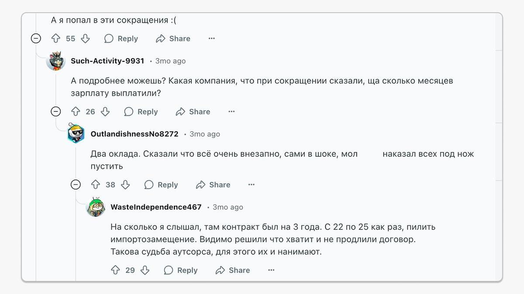Collapse OutlandishnessNo8272's comment thread
This screenshot has width=524, height=294.
pos(76,185)
